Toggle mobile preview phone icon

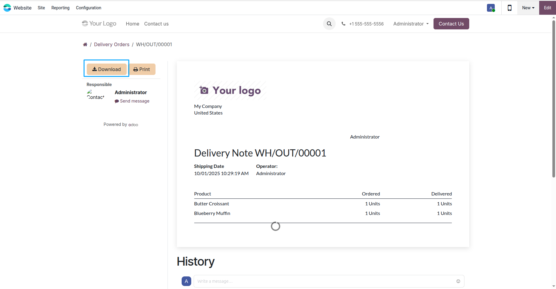(x=509, y=8)
